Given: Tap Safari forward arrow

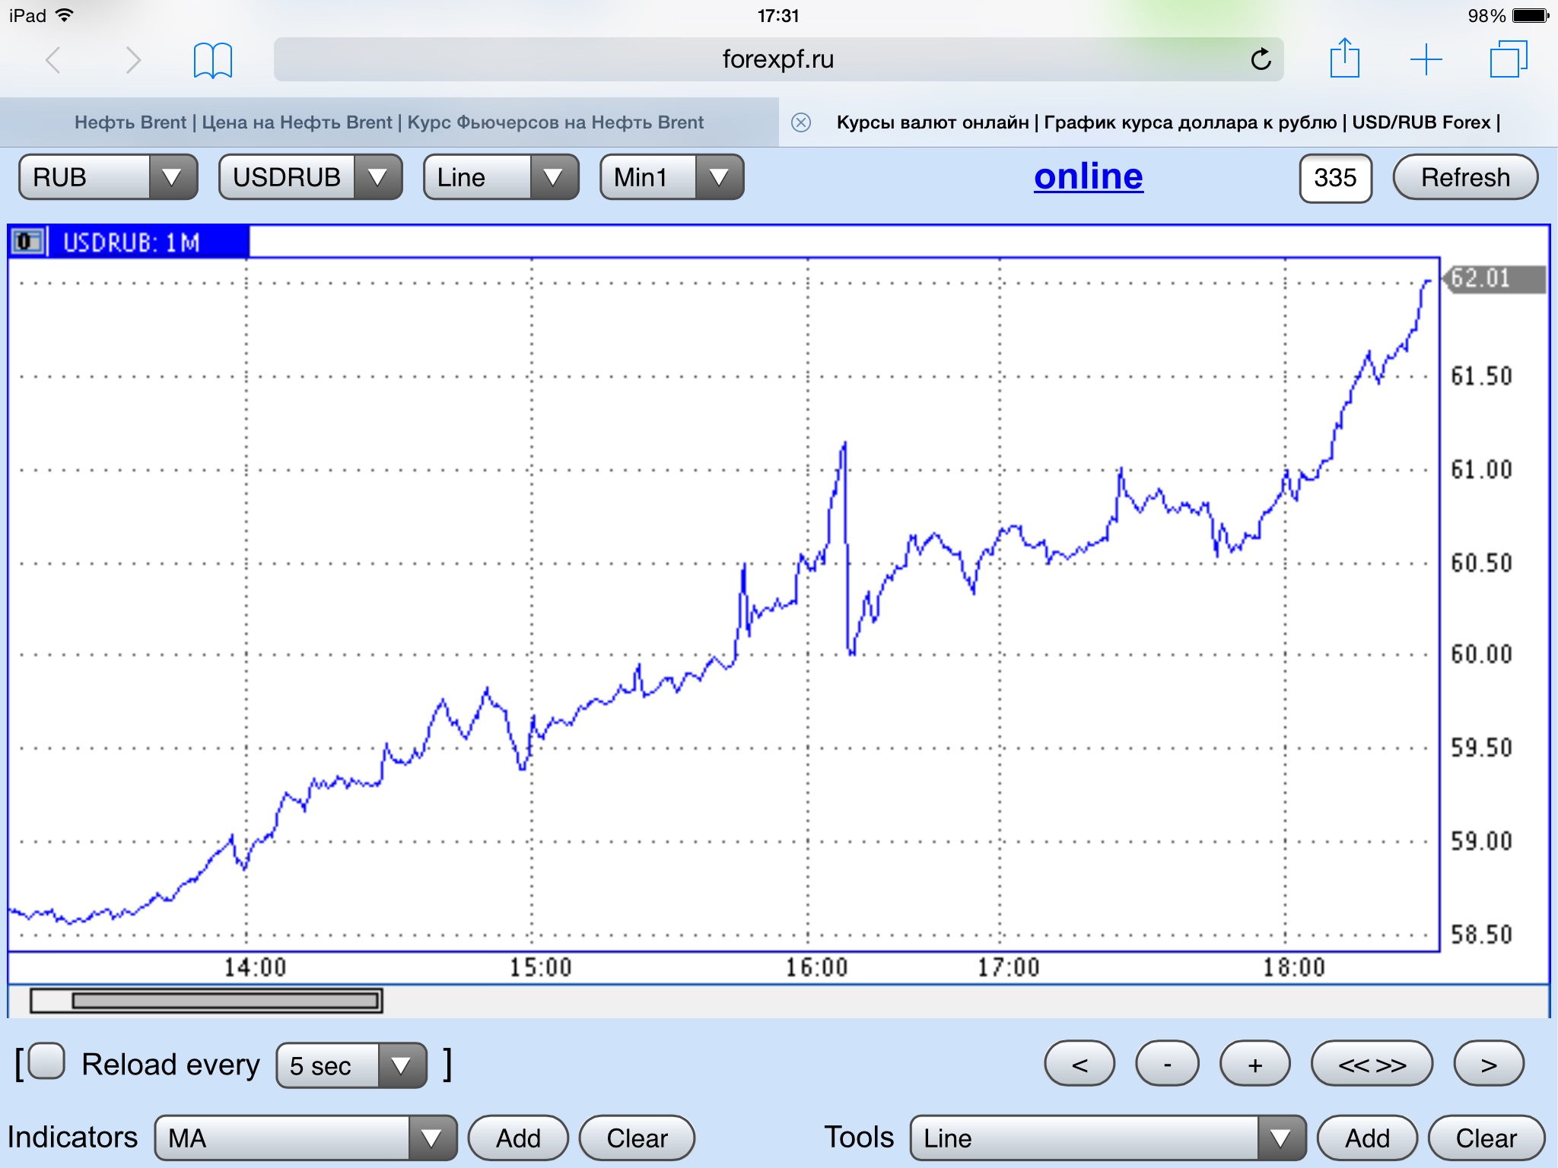Looking at the screenshot, I should (x=133, y=59).
